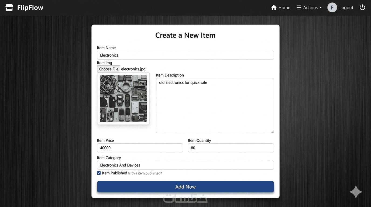Screen dimensions: 371x207
Task: Click the user avatar circle with F
Action: pyautogui.click(x=332, y=8)
